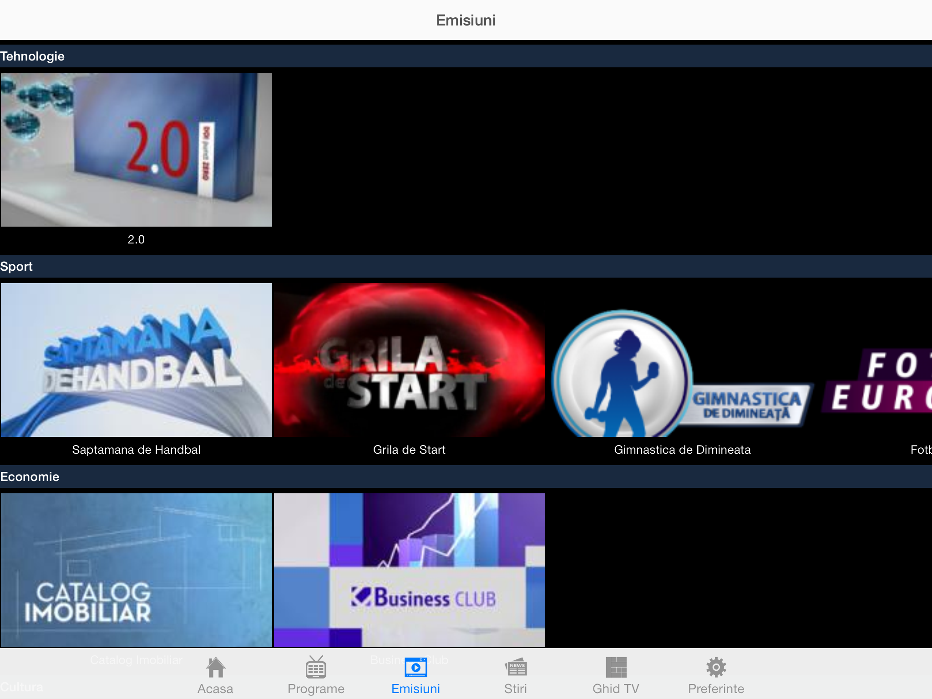Screen dimensions: 932x699
Task: Click the '2.0' show title text
Action: tap(136, 239)
